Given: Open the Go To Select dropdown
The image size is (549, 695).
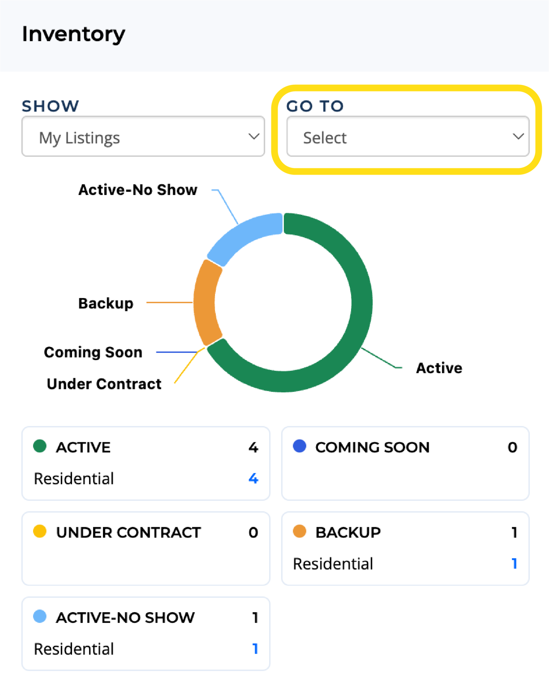Looking at the screenshot, I should (407, 137).
